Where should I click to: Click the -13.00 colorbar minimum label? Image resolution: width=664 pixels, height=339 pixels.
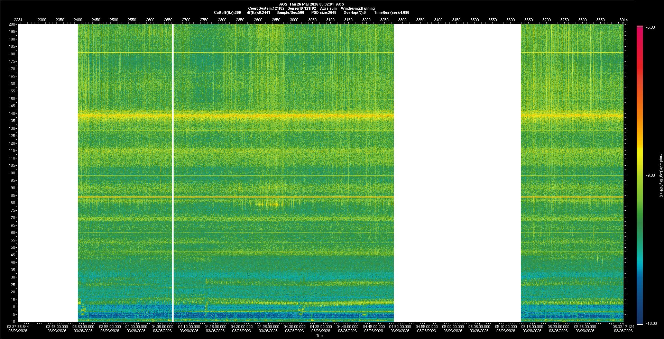[x=651, y=323]
